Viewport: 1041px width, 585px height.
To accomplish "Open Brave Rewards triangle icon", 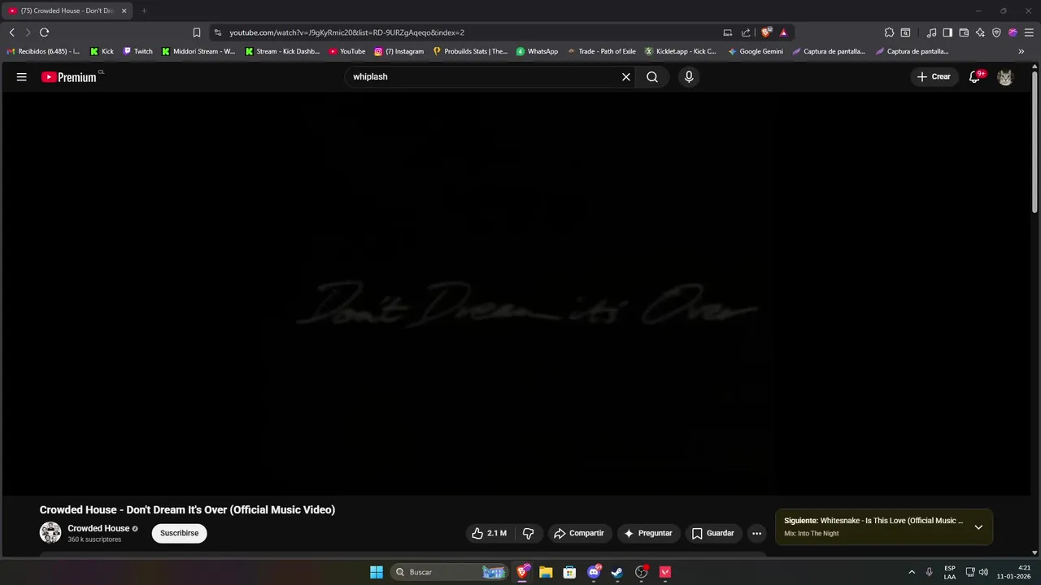I will 783,32.
